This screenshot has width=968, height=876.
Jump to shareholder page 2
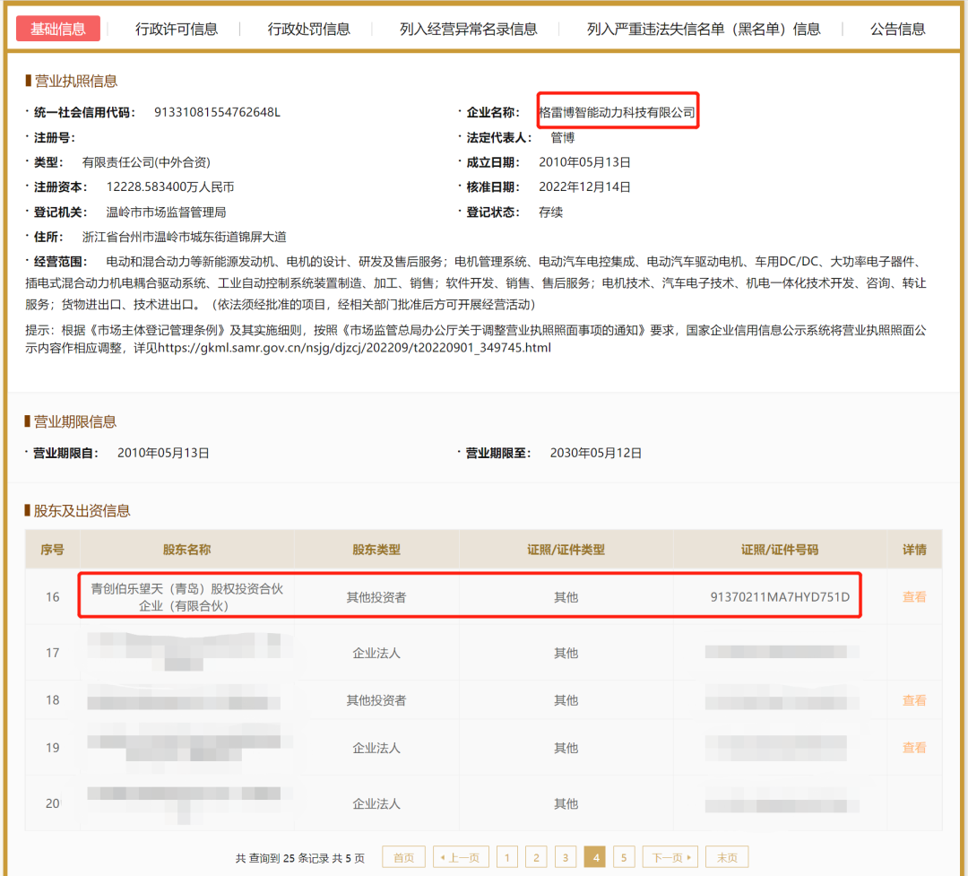click(536, 857)
